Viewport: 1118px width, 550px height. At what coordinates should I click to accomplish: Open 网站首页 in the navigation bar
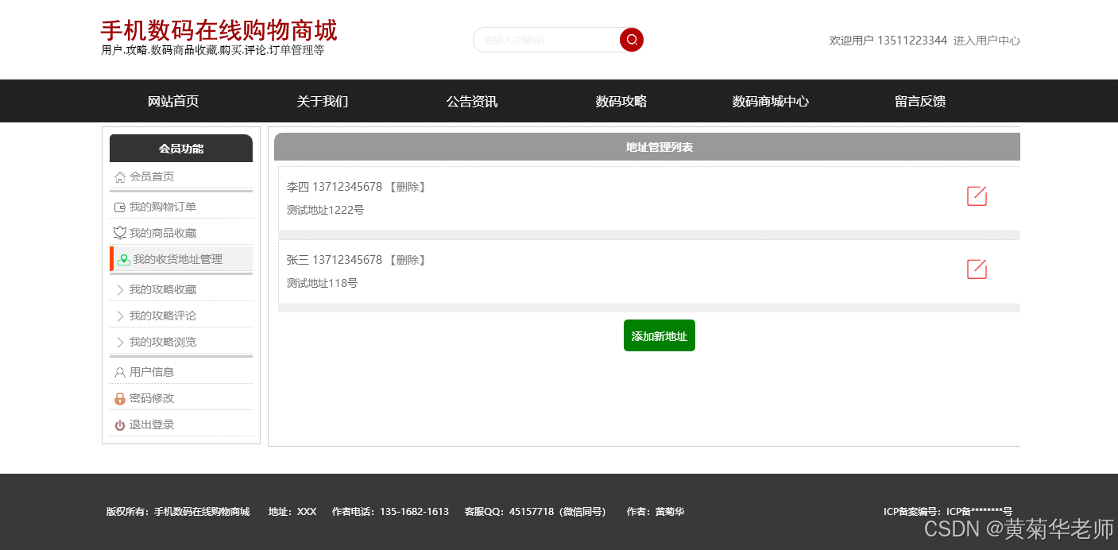click(173, 101)
